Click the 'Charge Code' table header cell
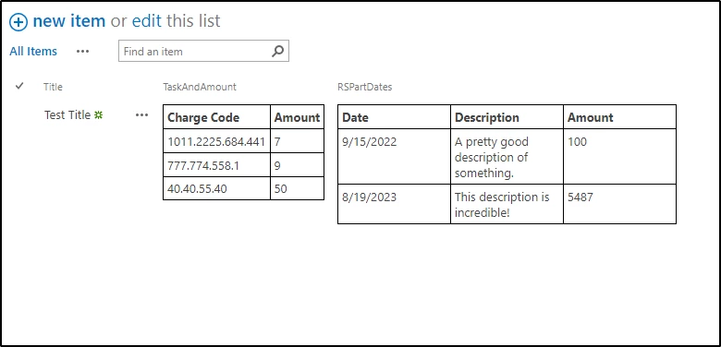 [216, 117]
